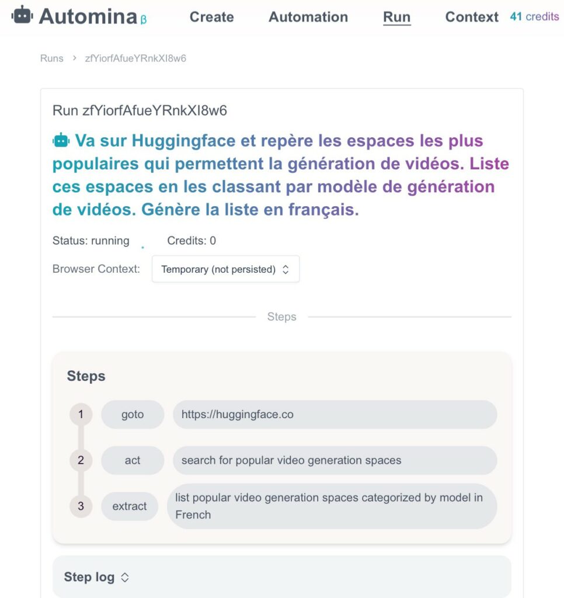
Task: Select step number 3 circle
Action: pyautogui.click(x=81, y=506)
